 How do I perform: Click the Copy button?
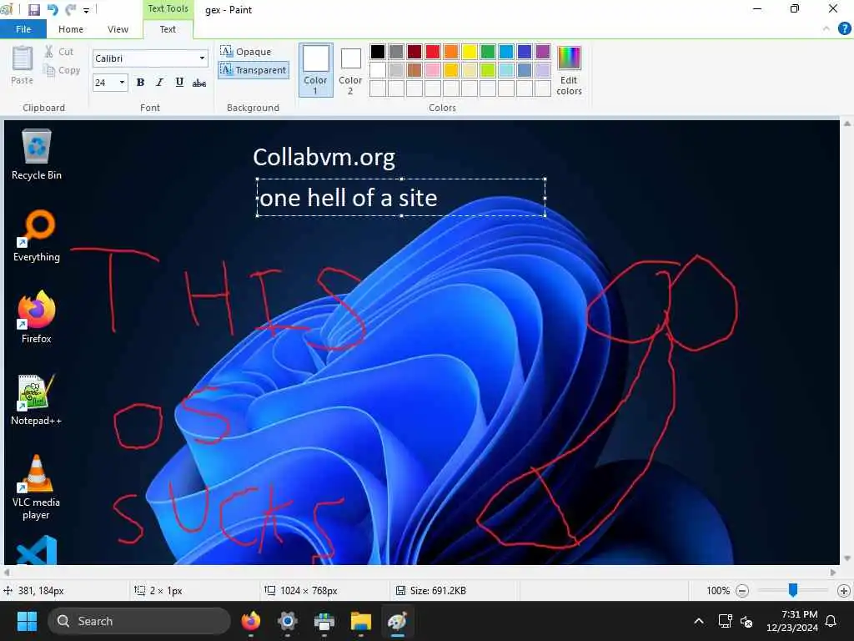click(62, 70)
